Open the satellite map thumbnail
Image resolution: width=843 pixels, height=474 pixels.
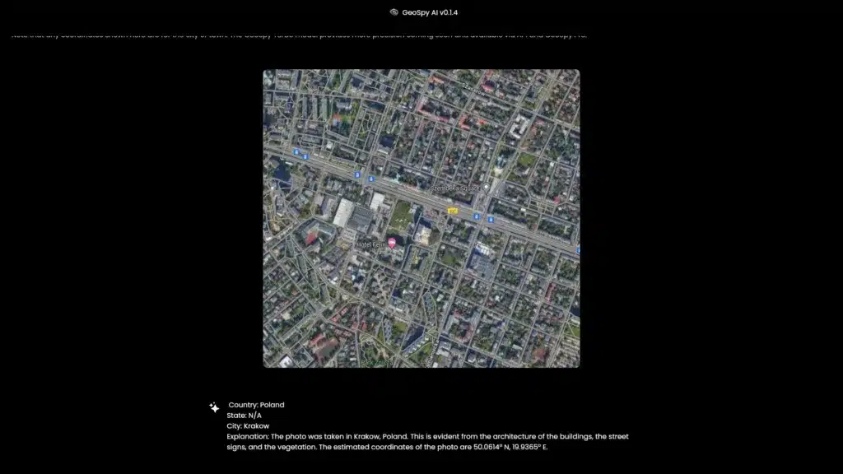tap(421, 218)
